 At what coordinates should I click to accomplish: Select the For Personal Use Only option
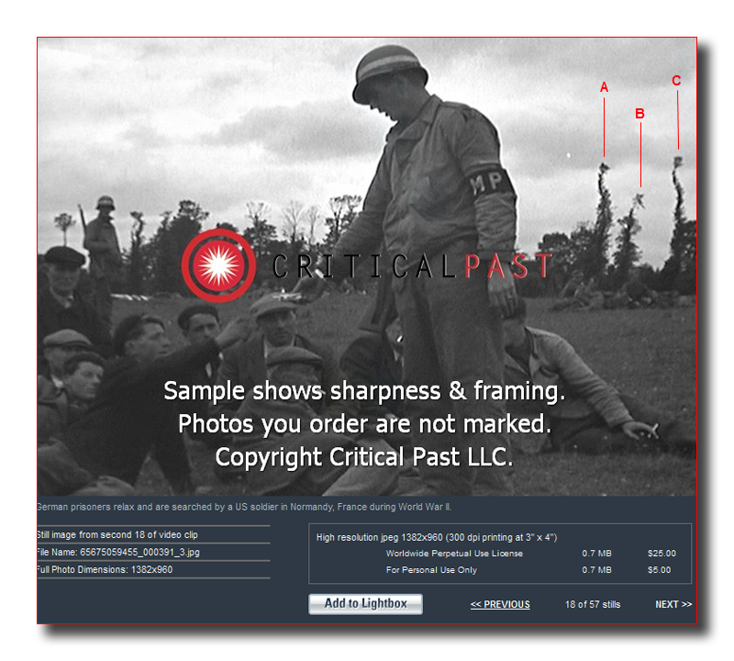click(431, 569)
